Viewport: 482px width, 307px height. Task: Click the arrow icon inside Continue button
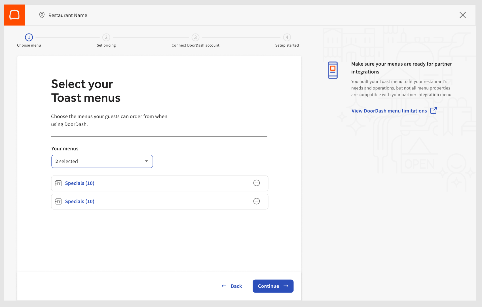286,286
